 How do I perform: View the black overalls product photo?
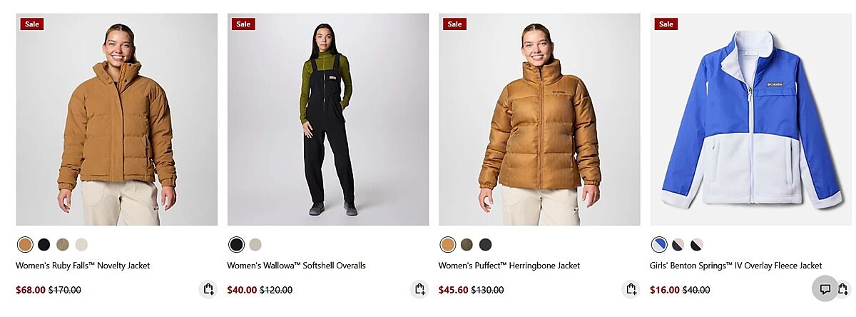328,119
